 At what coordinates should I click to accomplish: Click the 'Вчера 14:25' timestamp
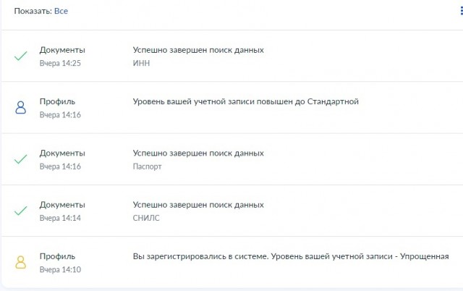point(60,63)
